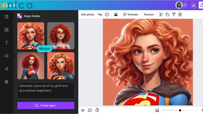This screenshot has width=203, height=114.
Task: Click the present play icon at bottom
Action: pos(90,110)
